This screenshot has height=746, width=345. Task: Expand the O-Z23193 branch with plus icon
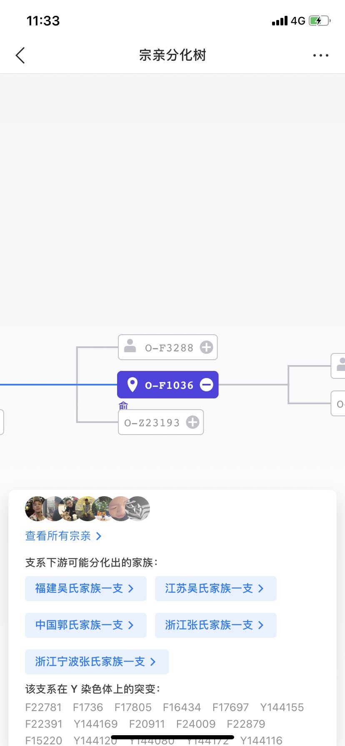pyautogui.click(x=192, y=422)
